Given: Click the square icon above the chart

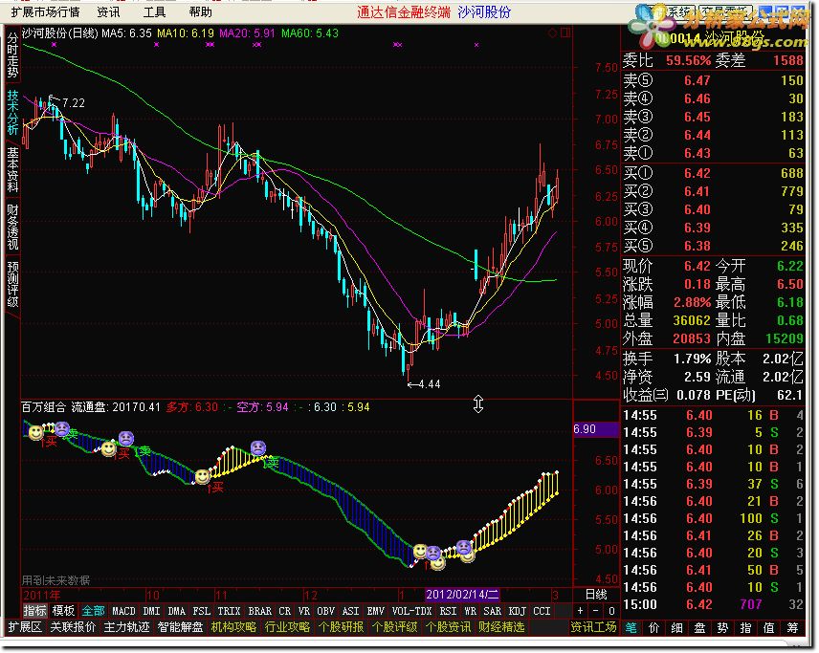Looking at the screenshot, I should pyautogui.click(x=564, y=33).
